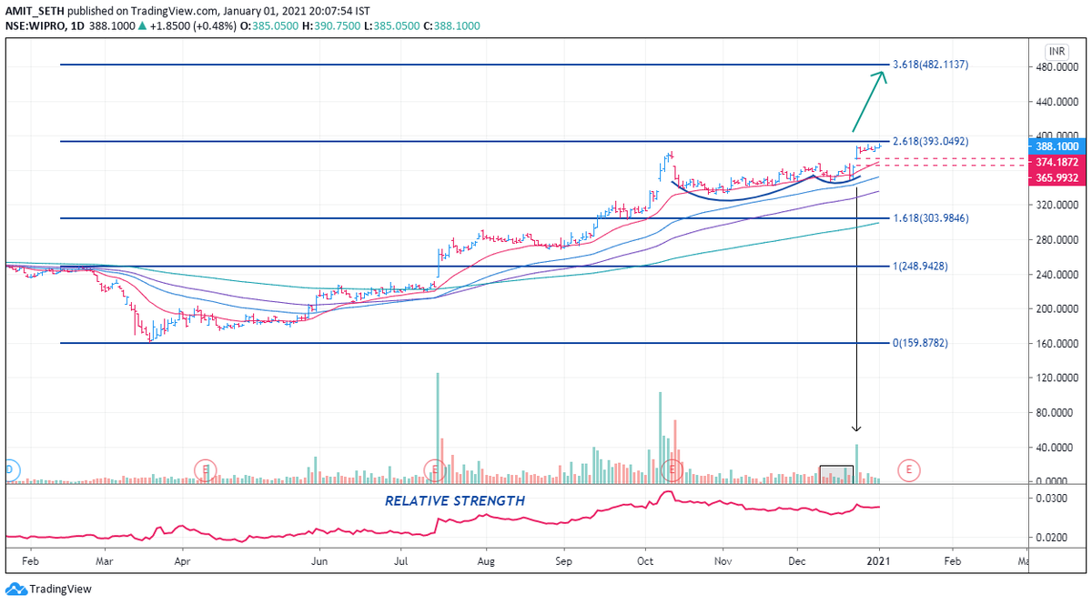Select the 2.618(393.0492) Fibonacci level label
Image resolution: width=1092 pixels, height=605 pixels.
point(930,141)
